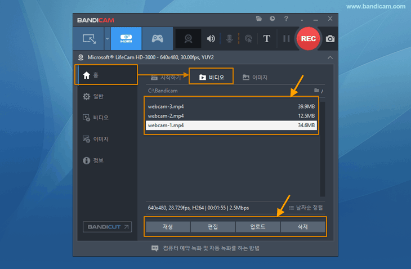Viewport: 411px width, 269px height.
Task: Close the Bandicam window
Action: tap(330, 19)
